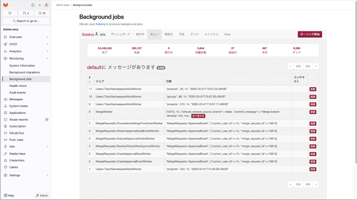Viewport: 357px width, 200px height.
Task: Switch to 再試行 tab
Action: pyautogui.click(x=169, y=34)
